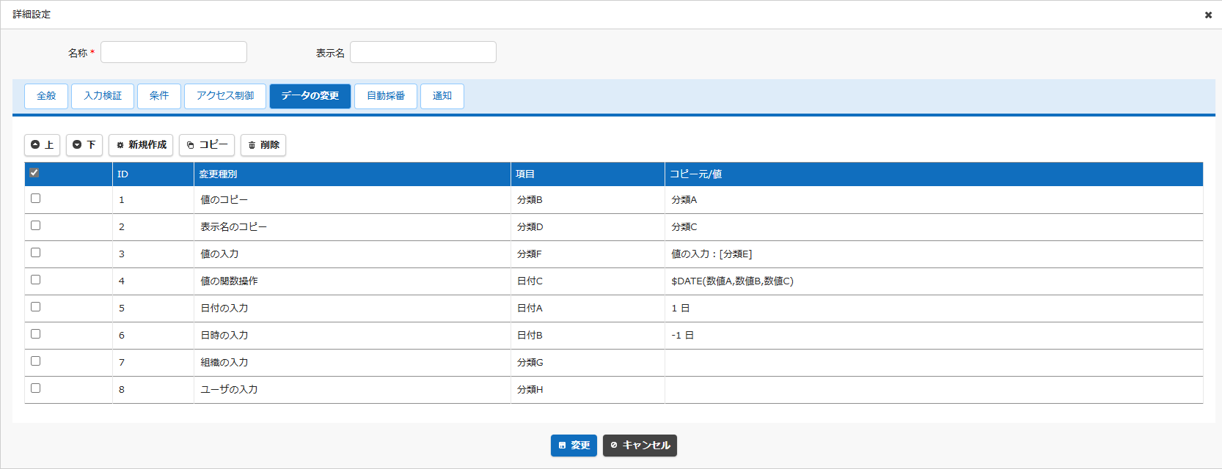Click the 削除 delete button

263,145
